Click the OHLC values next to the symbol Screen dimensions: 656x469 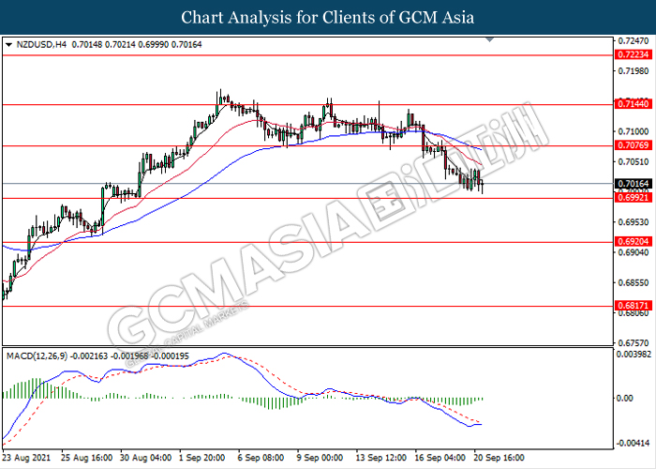137,44
